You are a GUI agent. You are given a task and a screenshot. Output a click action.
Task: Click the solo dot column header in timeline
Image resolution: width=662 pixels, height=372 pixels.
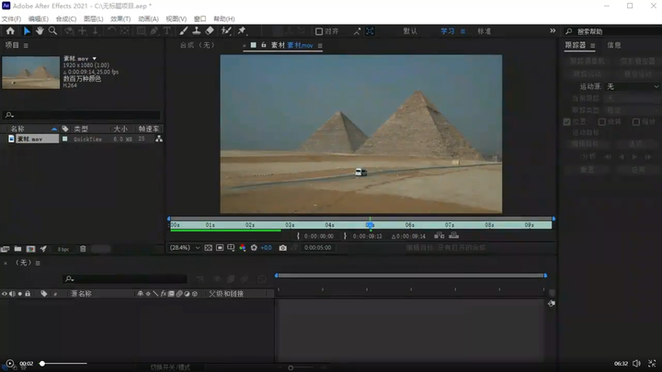pyautogui.click(x=20, y=294)
